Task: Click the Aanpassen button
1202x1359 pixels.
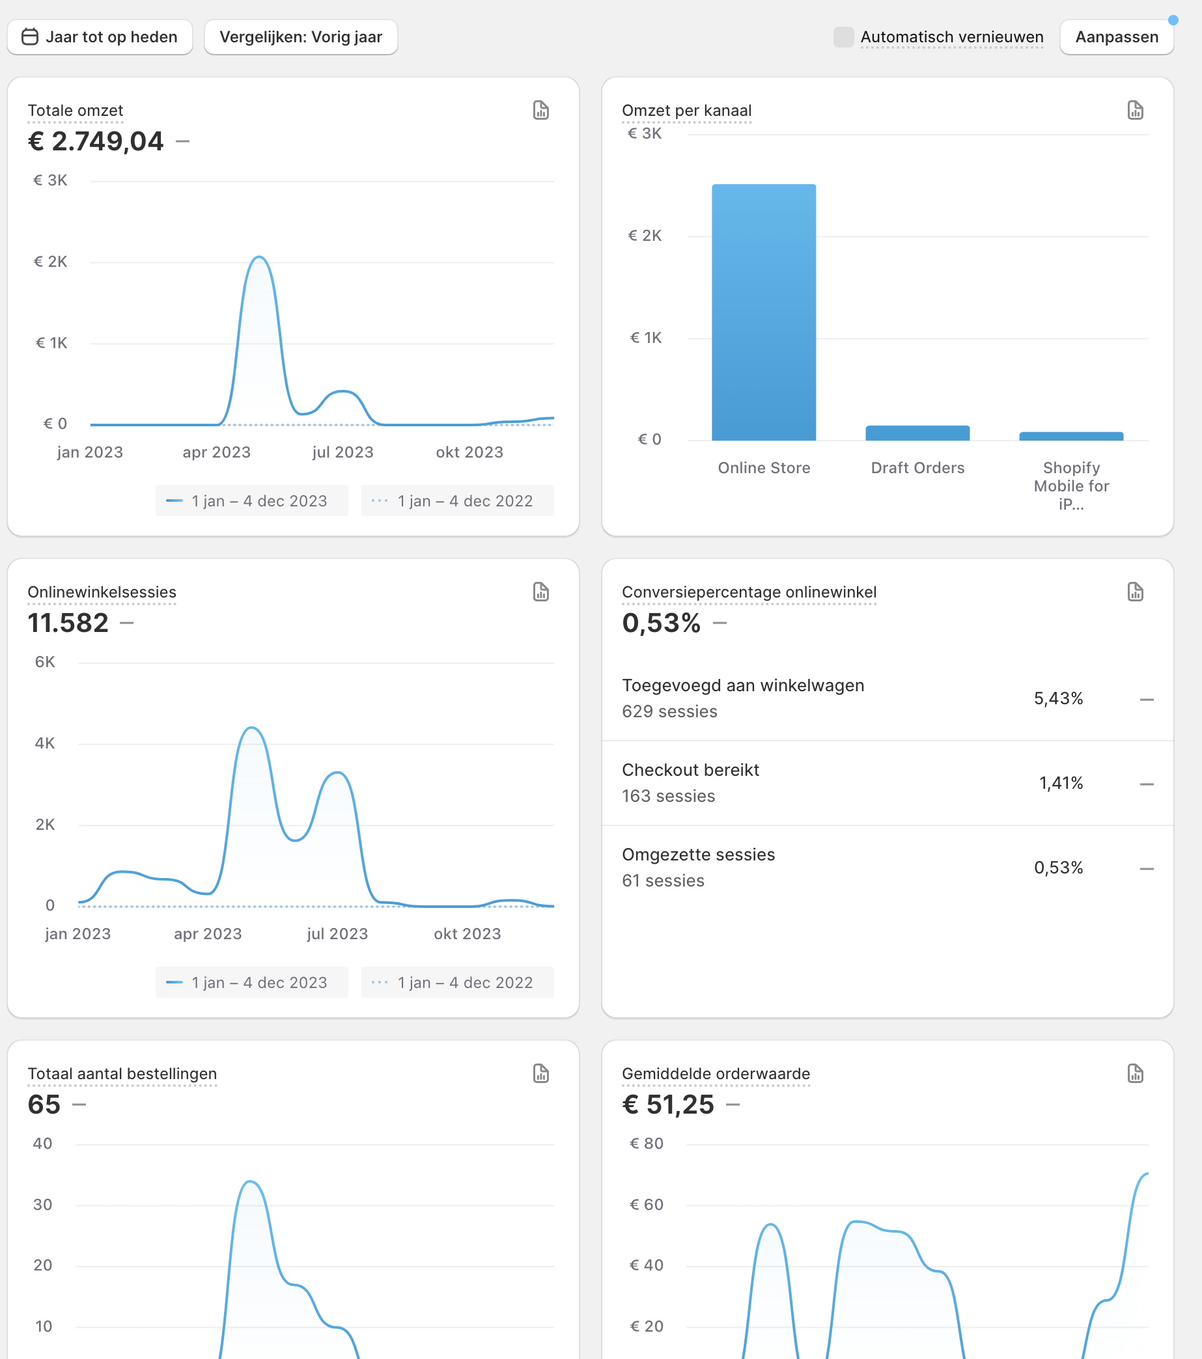Action: (1116, 37)
